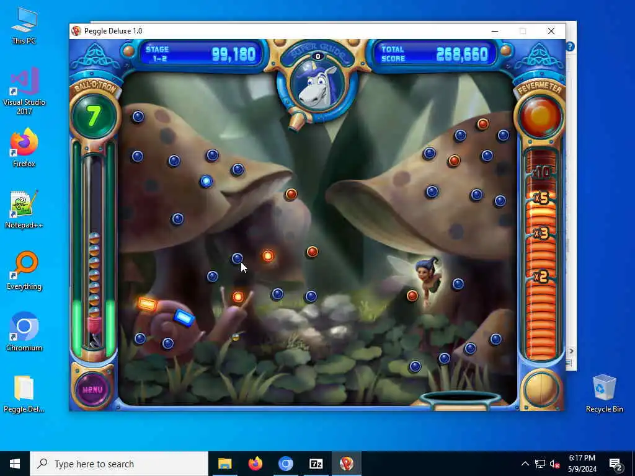Click the right scroll arrow in the background window
The width and height of the screenshot is (635, 476).
571,351
